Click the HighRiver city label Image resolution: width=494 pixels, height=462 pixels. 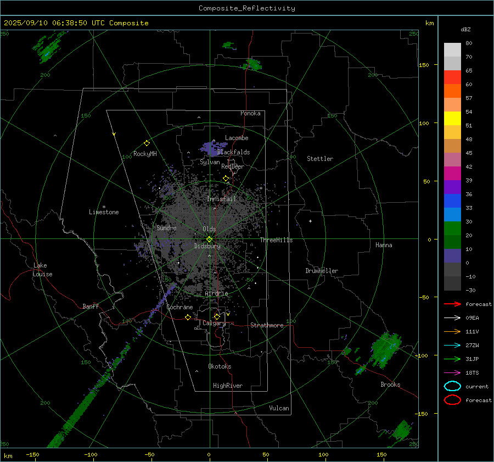pos(228,386)
